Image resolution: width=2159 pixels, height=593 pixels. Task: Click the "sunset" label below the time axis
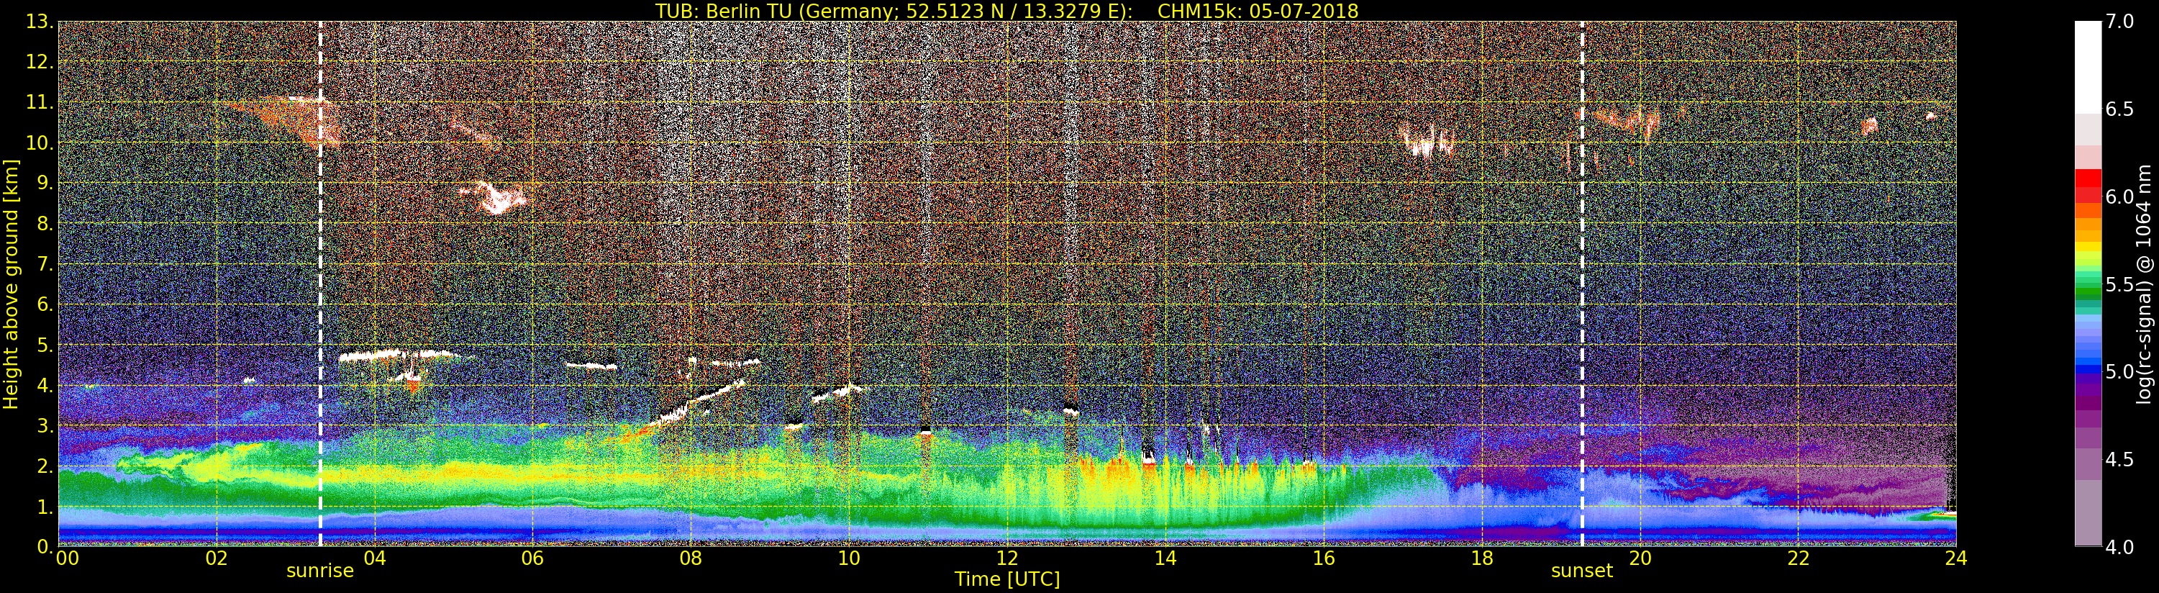coord(1581,571)
